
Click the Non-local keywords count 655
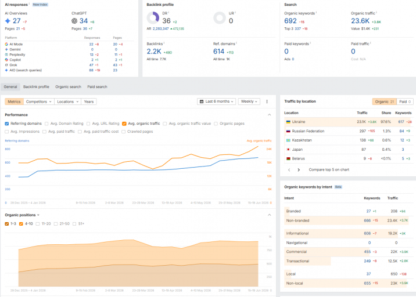tap(367, 283)
